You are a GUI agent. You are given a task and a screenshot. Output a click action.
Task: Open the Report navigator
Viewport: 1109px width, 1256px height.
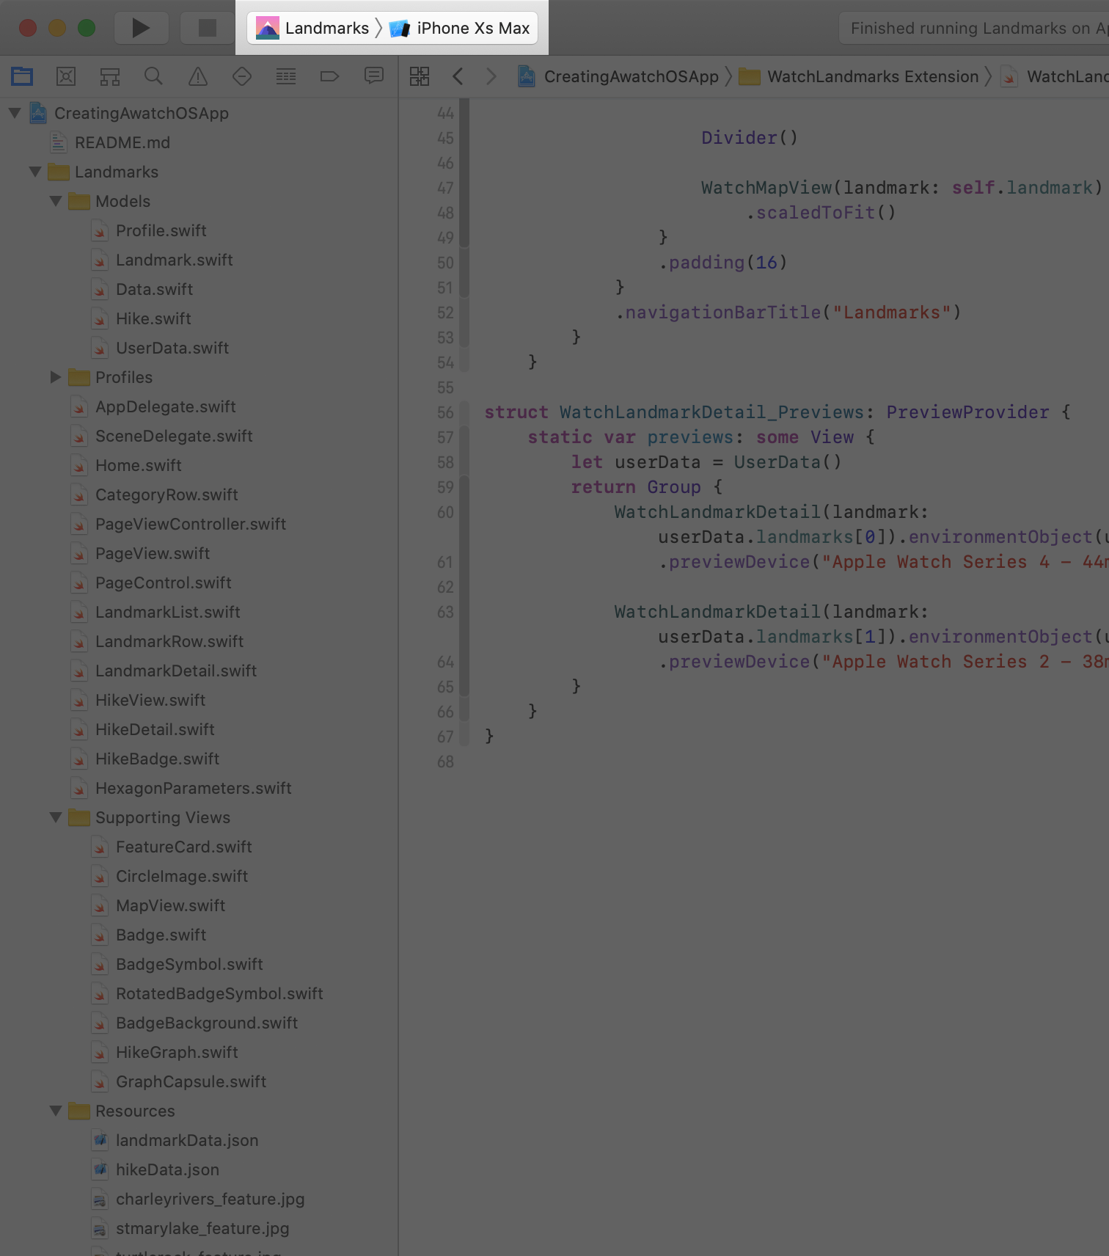click(374, 76)
